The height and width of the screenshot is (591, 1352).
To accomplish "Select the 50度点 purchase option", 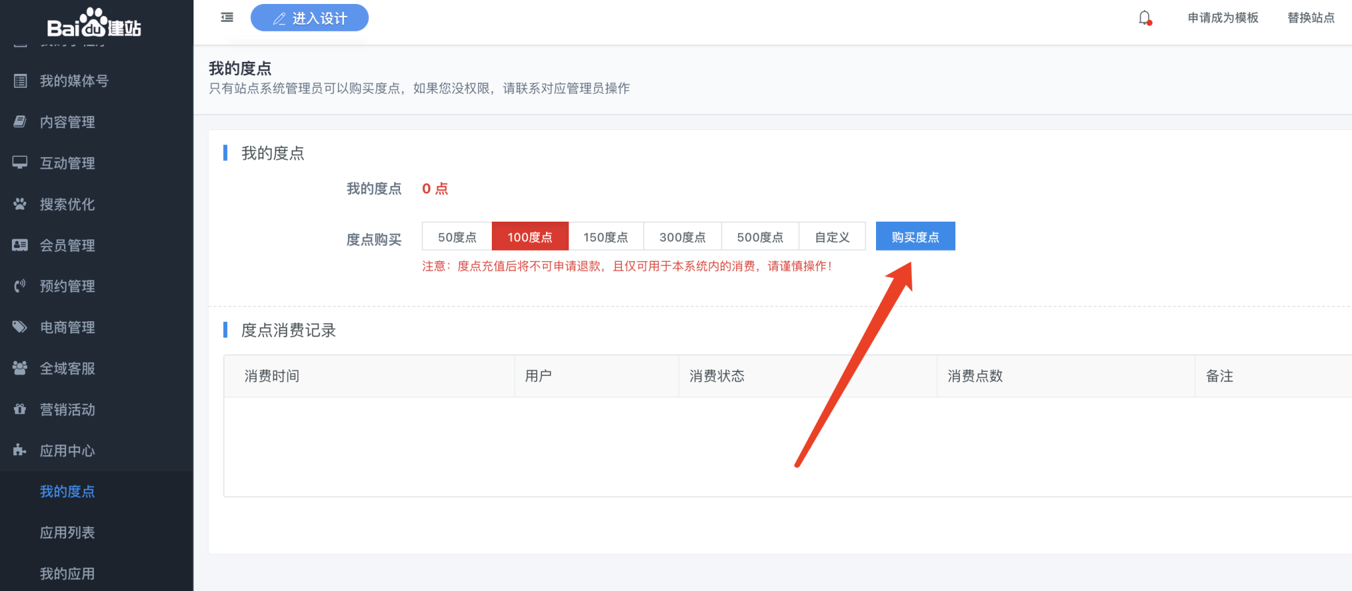I will point(457,237).
